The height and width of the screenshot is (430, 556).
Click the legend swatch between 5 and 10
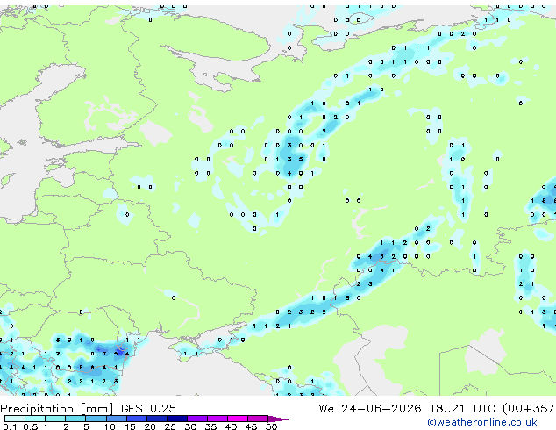[x=96, y=419]
